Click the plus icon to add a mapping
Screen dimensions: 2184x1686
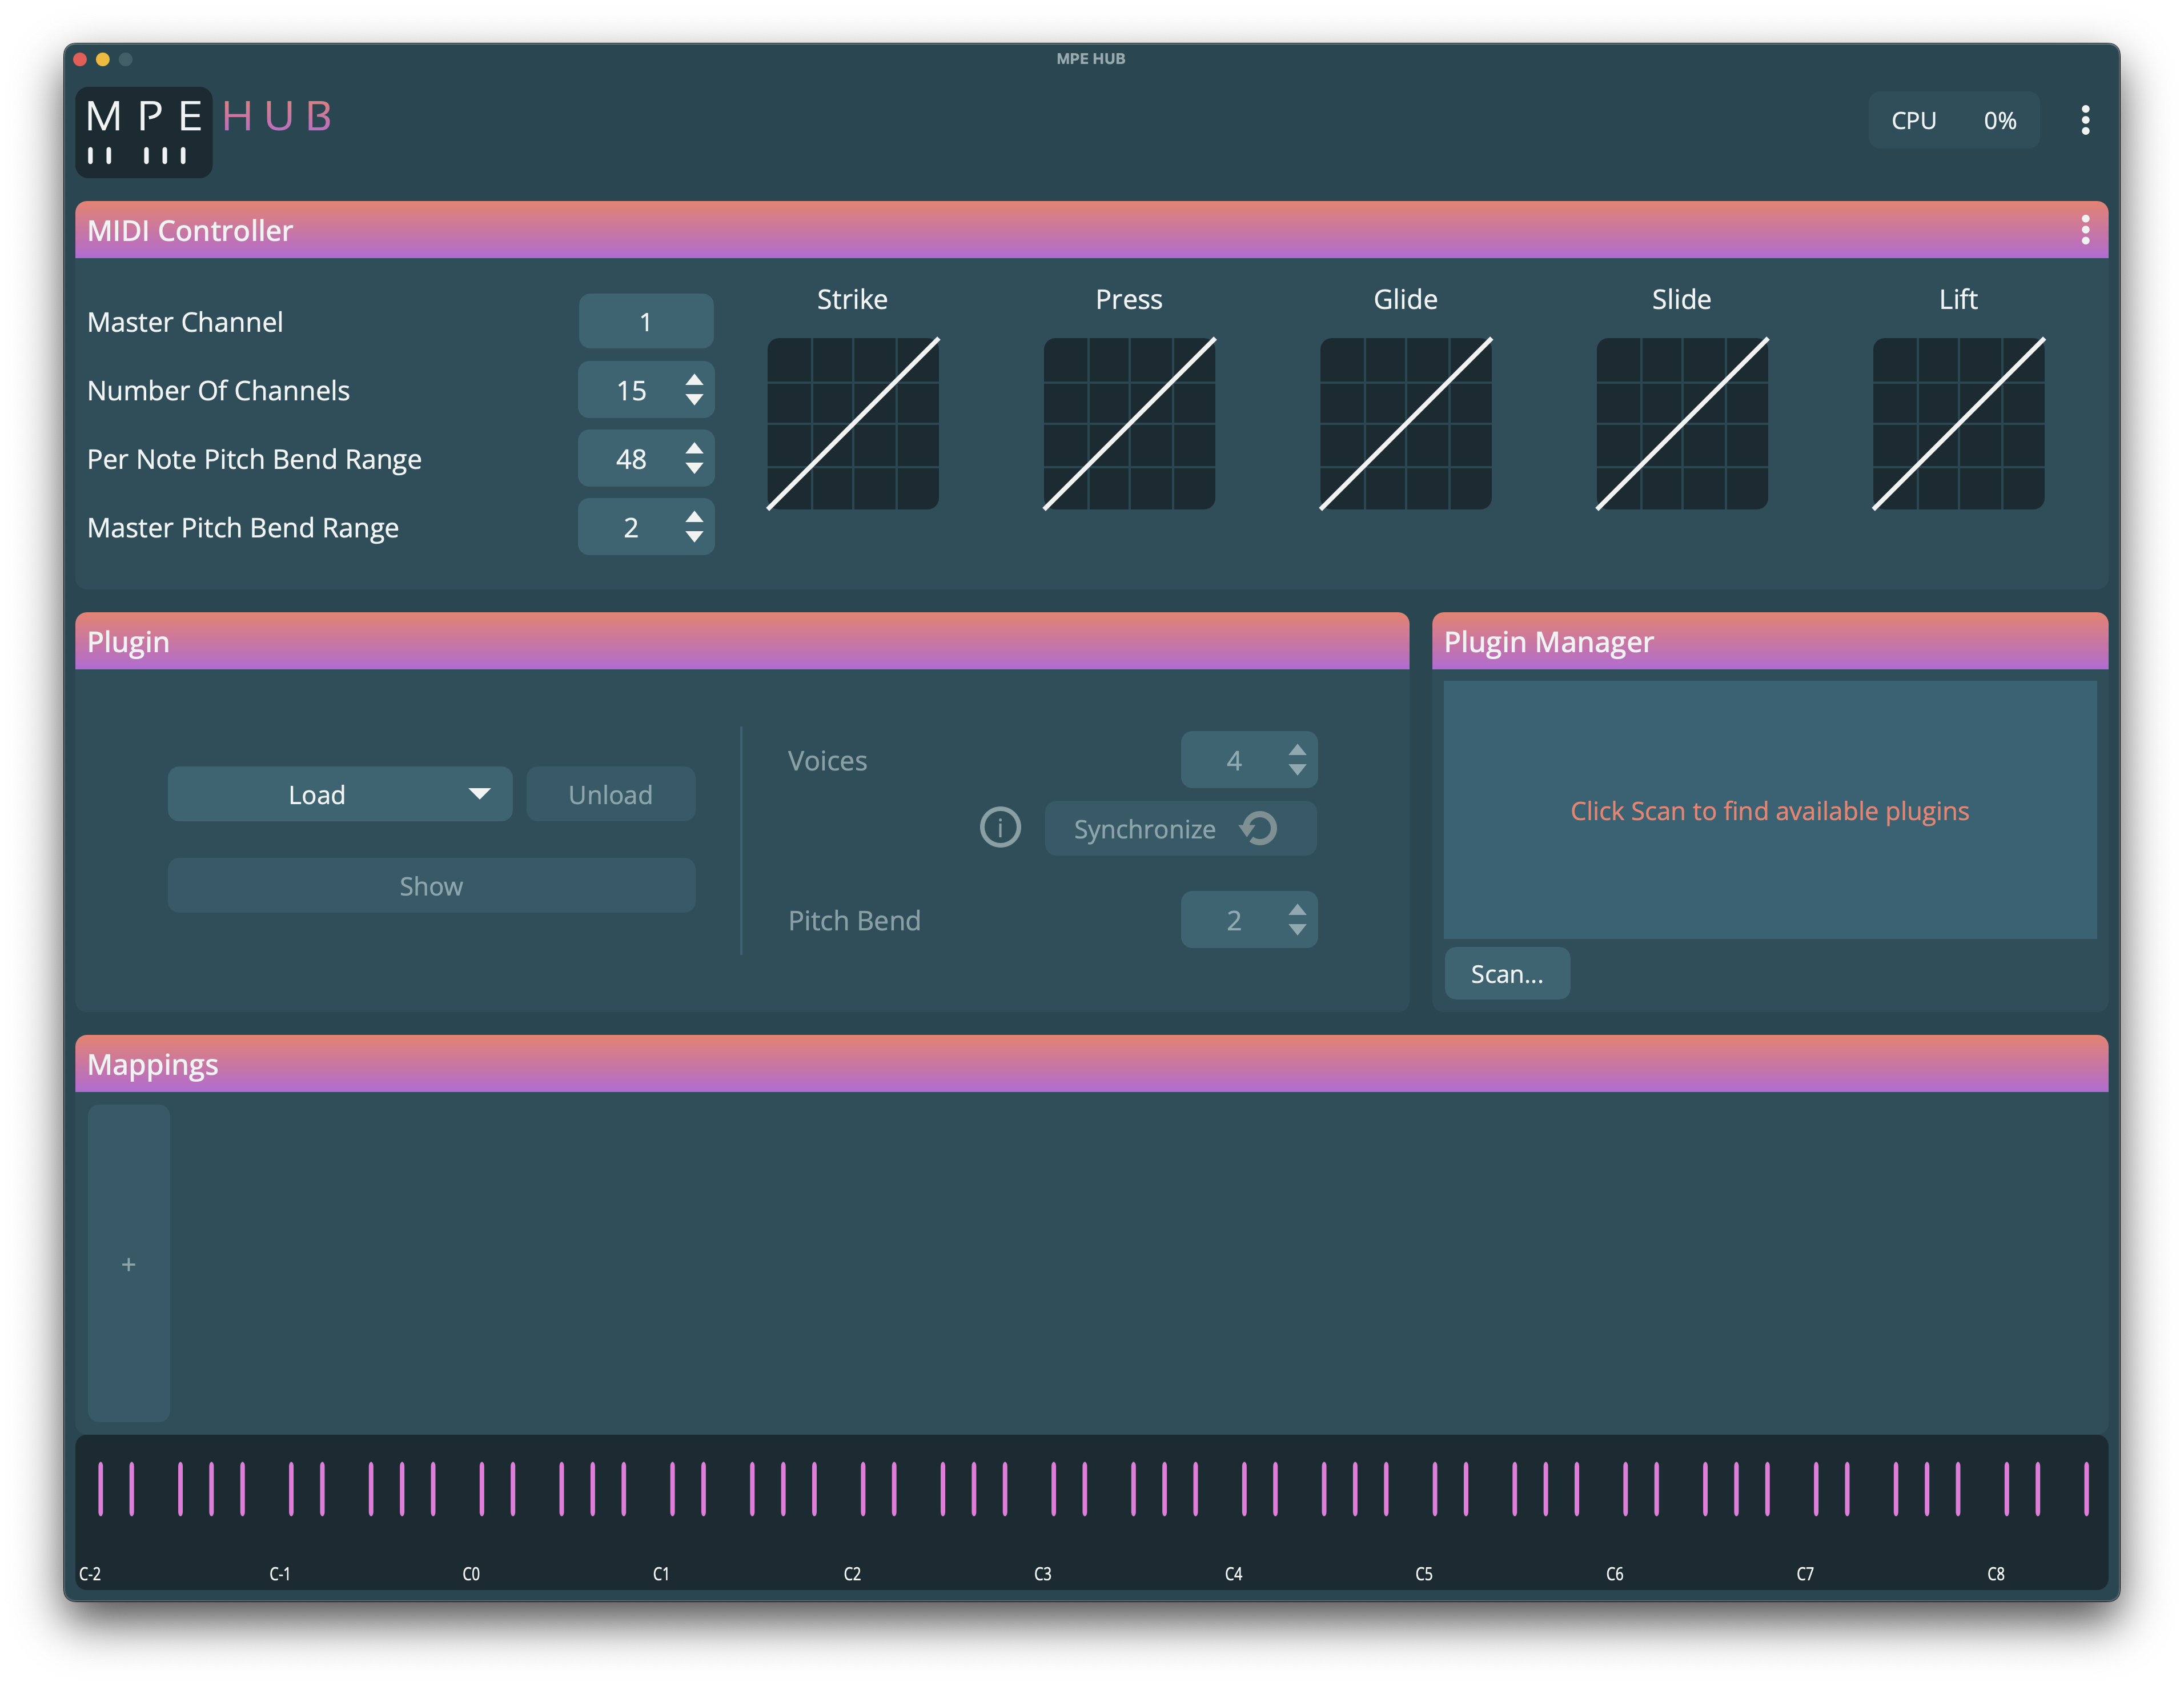pyautogui.click(x=128, y=1264)
